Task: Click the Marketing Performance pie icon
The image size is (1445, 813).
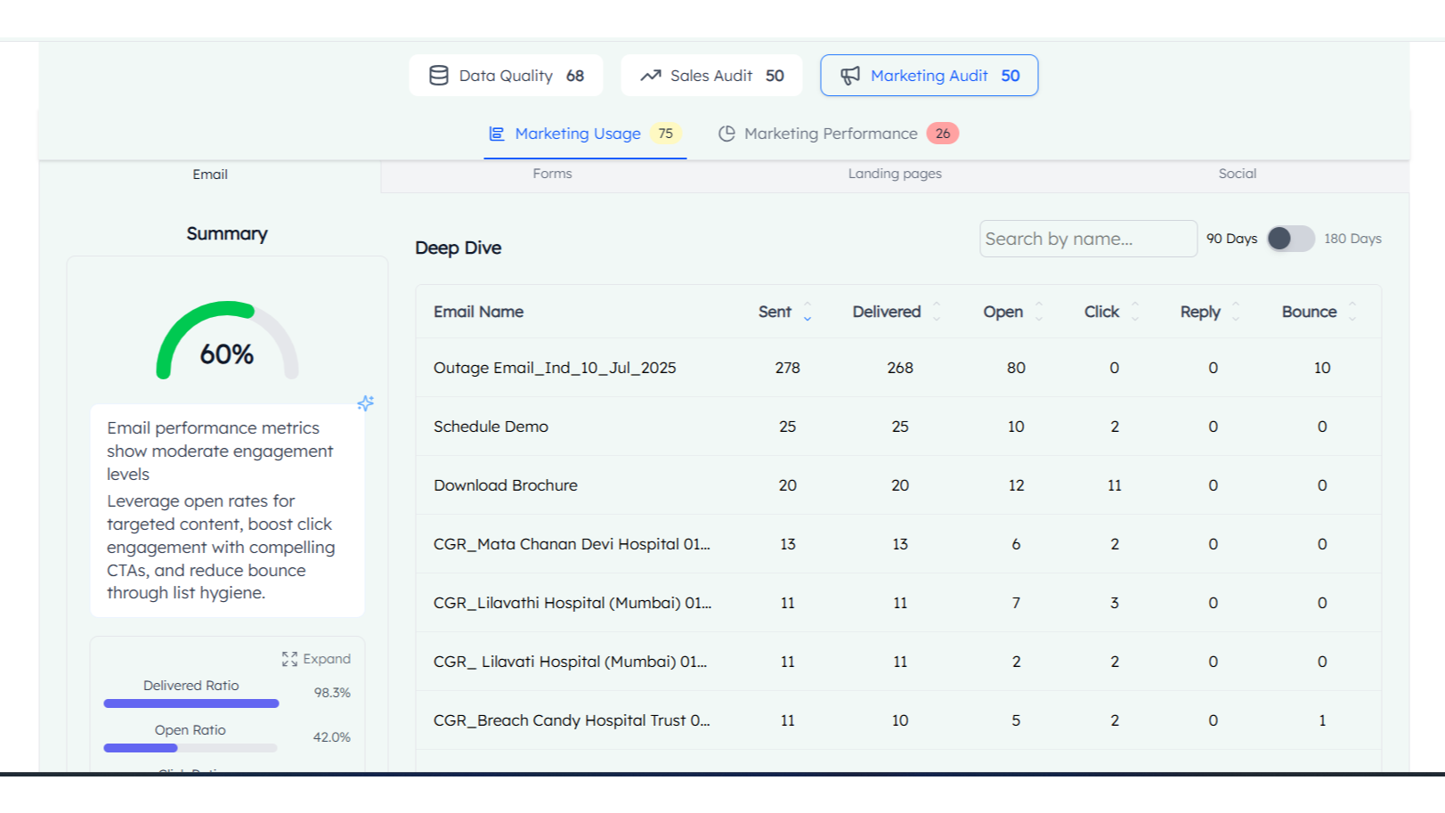Action: coord(727,134)
